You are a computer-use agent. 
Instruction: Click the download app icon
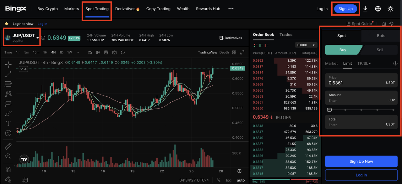pos(365,9)
